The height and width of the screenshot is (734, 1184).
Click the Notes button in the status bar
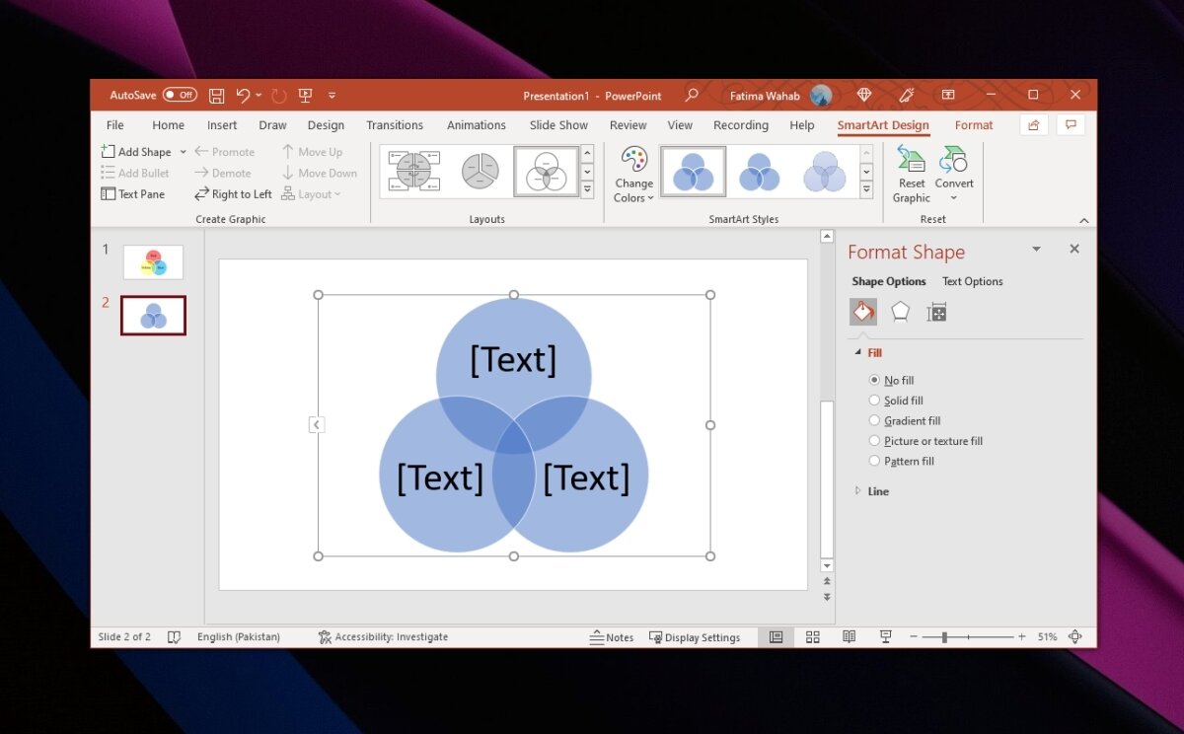pos(612,636)
